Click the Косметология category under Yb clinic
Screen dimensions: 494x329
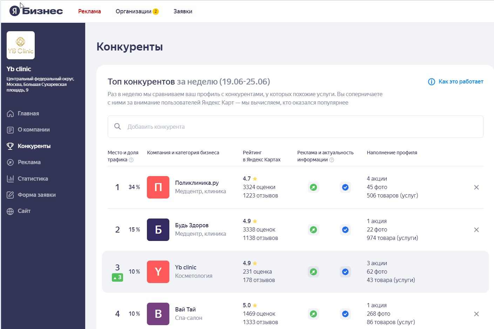pyautogui.click(x=194, y=276)
